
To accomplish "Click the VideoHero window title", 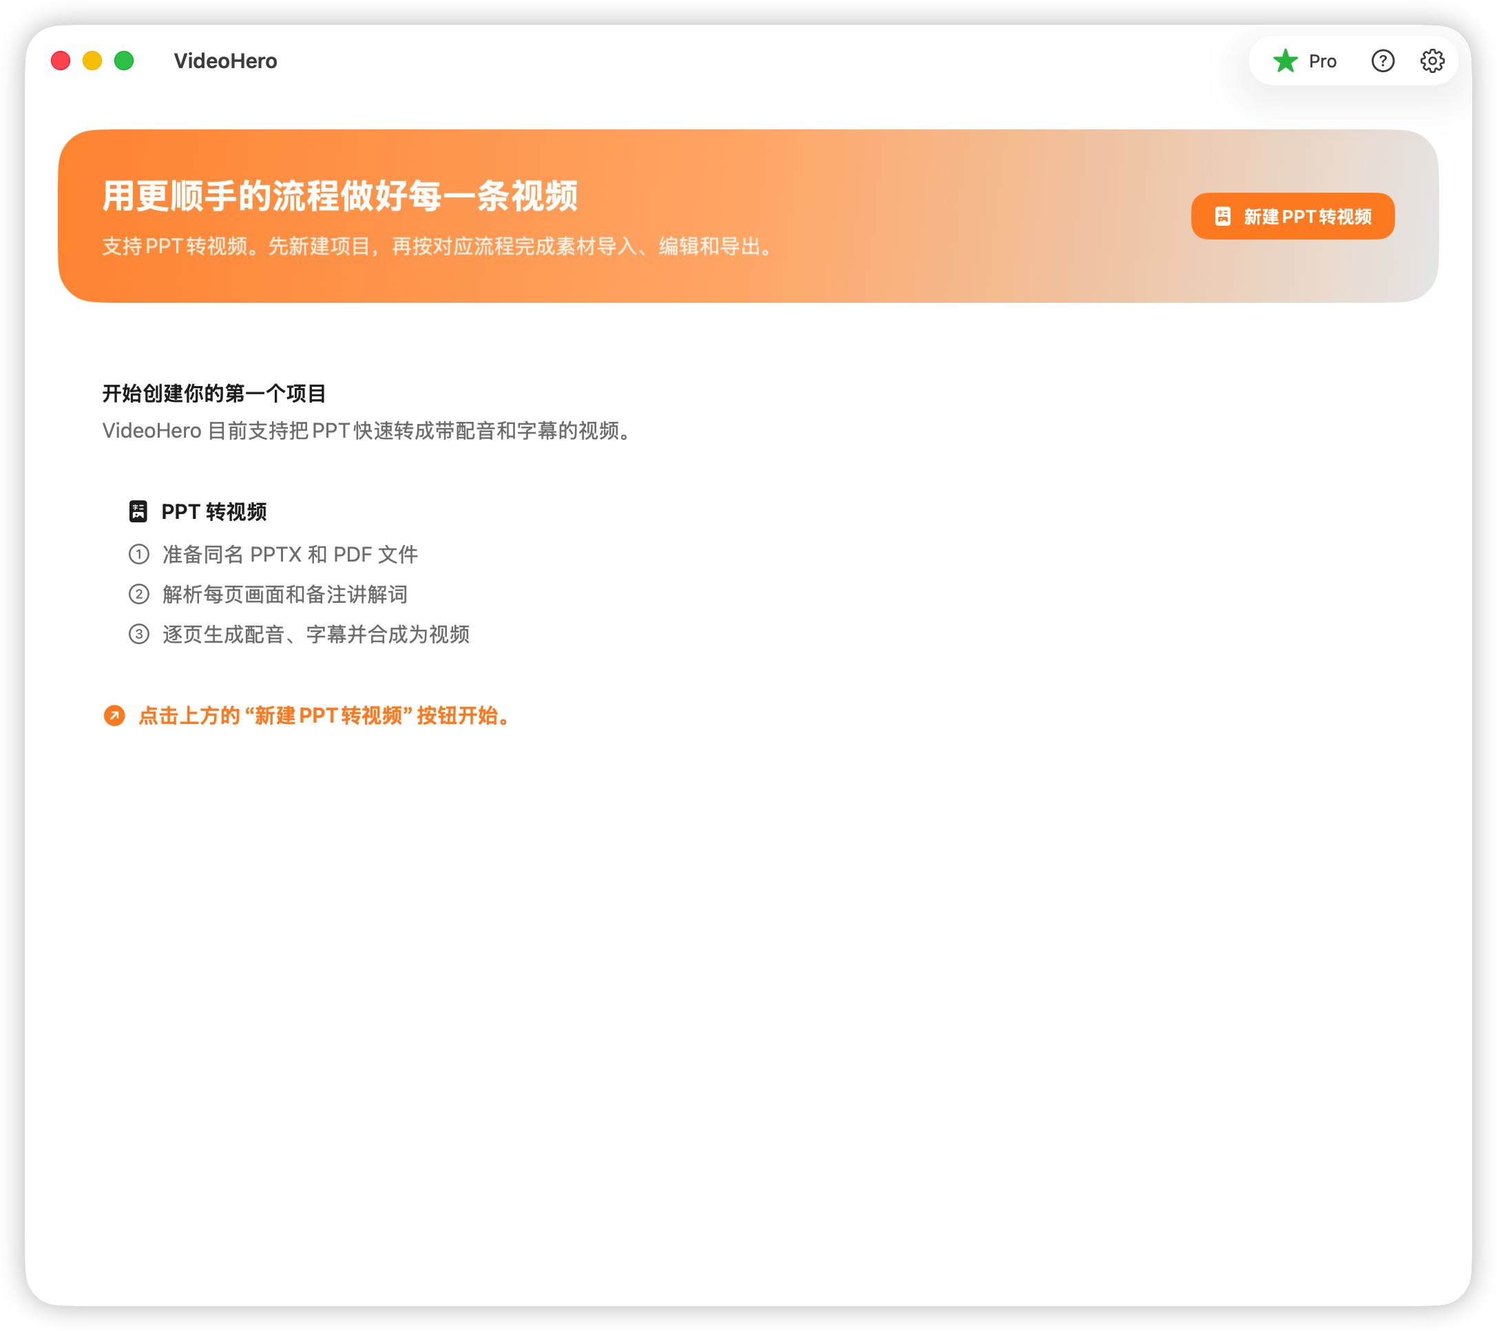I will [226, 61].
